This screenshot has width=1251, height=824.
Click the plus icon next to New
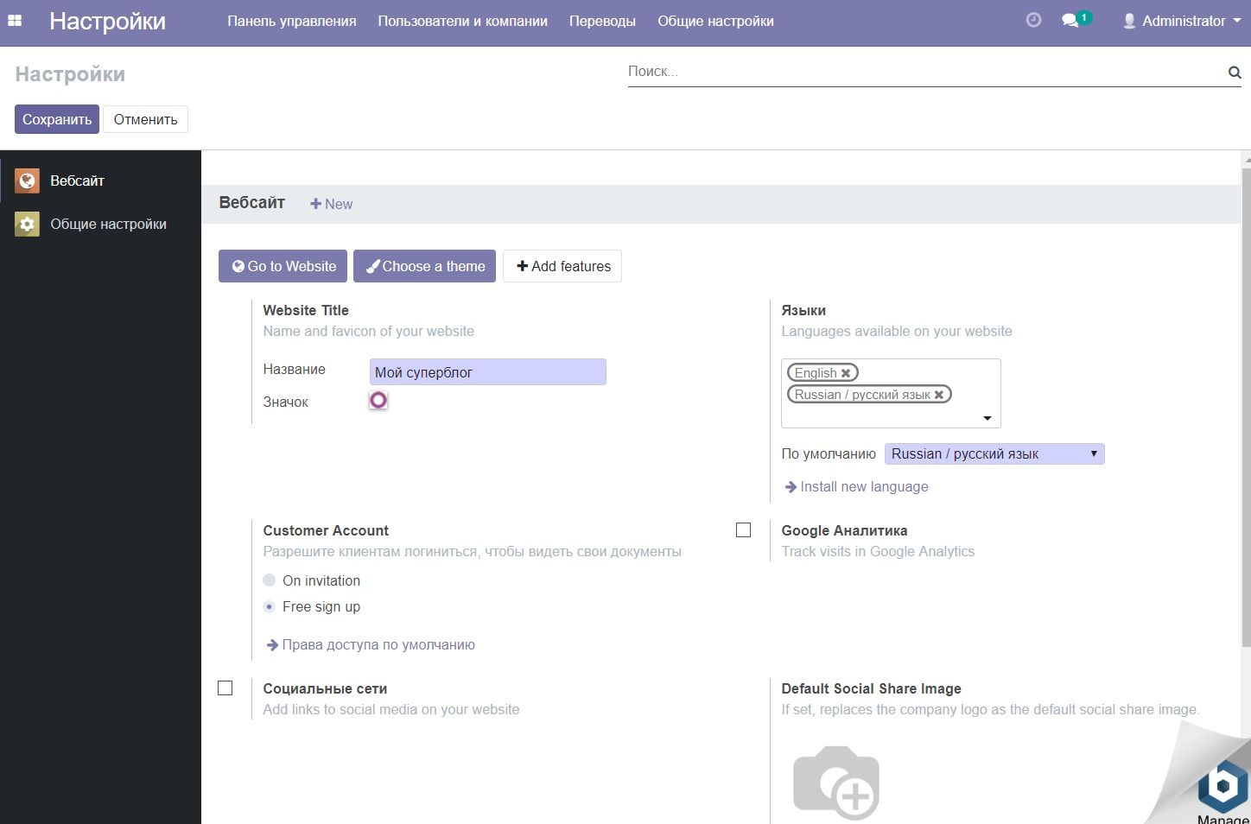(x=316, y=204)
